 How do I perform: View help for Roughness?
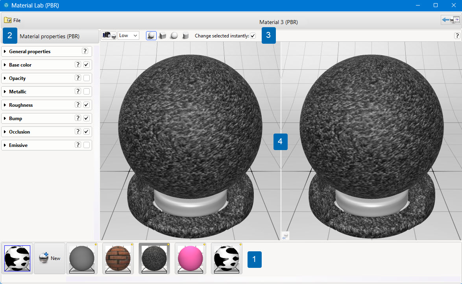(x=78, y=105)
